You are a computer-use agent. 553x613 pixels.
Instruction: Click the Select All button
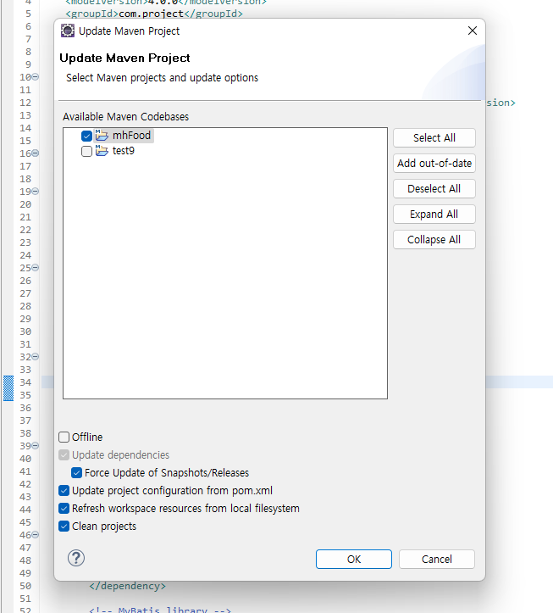434,137
